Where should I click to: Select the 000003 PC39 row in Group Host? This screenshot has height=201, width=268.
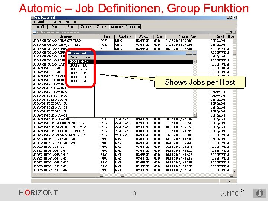click(x=131, y=77)
